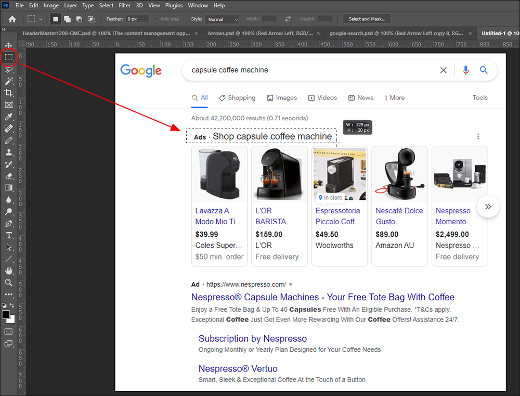Change the screen mode icon
Image resolution: width=520 pixels, height=396 pixels.
pyautogui.click(x=9, y=343)
